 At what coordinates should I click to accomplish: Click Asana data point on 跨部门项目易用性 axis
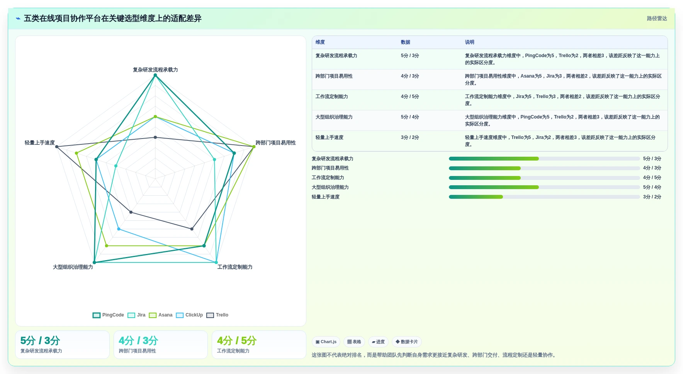click(x=254, y=147)
